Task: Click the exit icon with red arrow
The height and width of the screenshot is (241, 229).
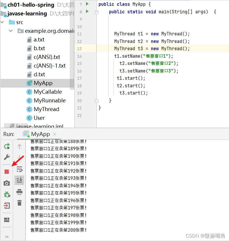Action: 7,206
